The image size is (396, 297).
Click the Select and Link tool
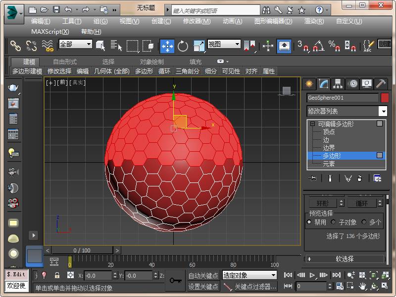click(15, 46)
